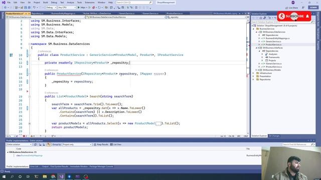Click the Copy icon in the results toolbar

(35, 144)
